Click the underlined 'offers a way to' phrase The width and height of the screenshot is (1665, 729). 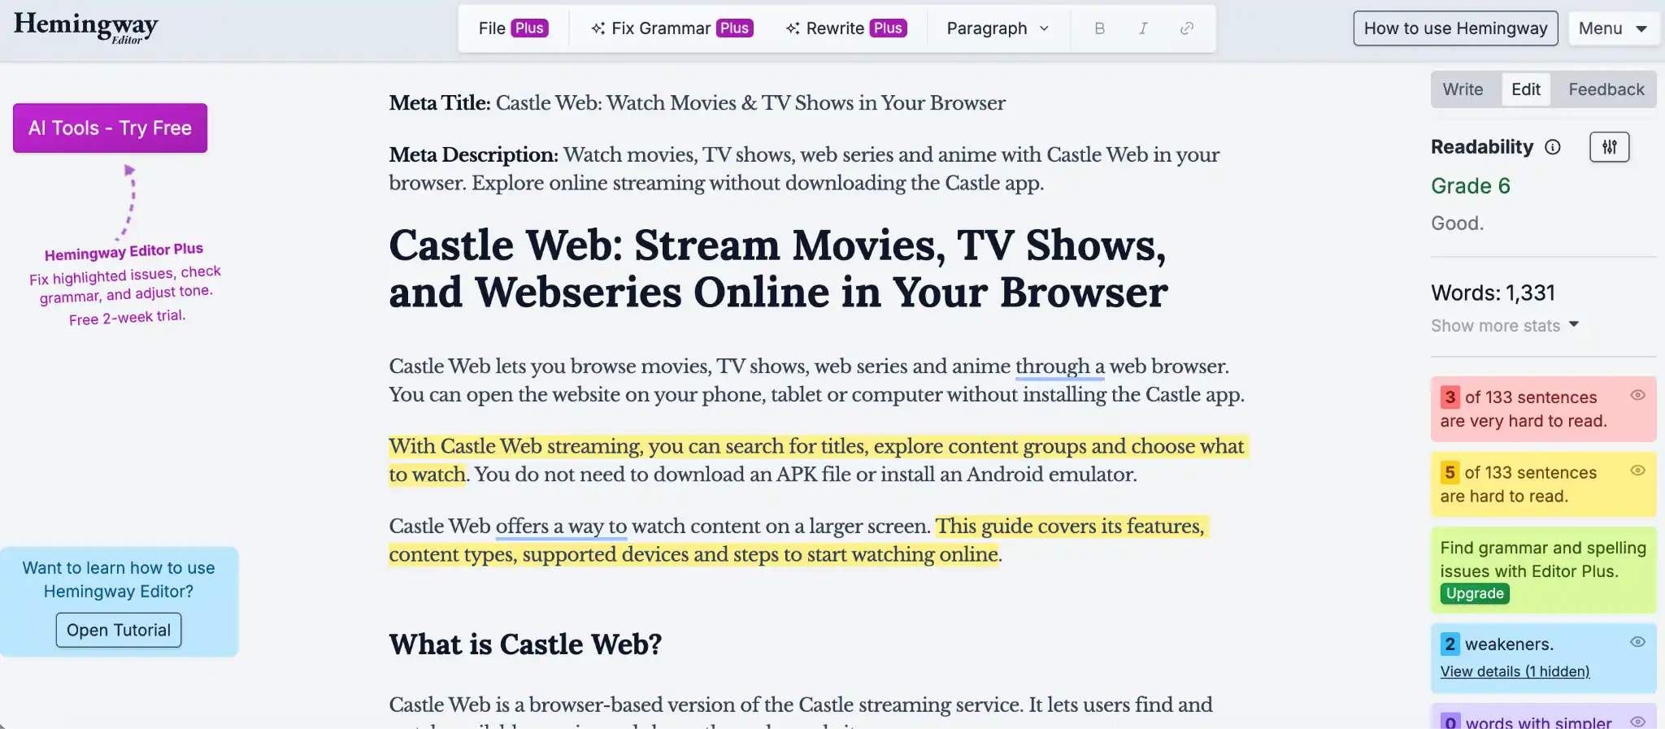click(561, 527)
